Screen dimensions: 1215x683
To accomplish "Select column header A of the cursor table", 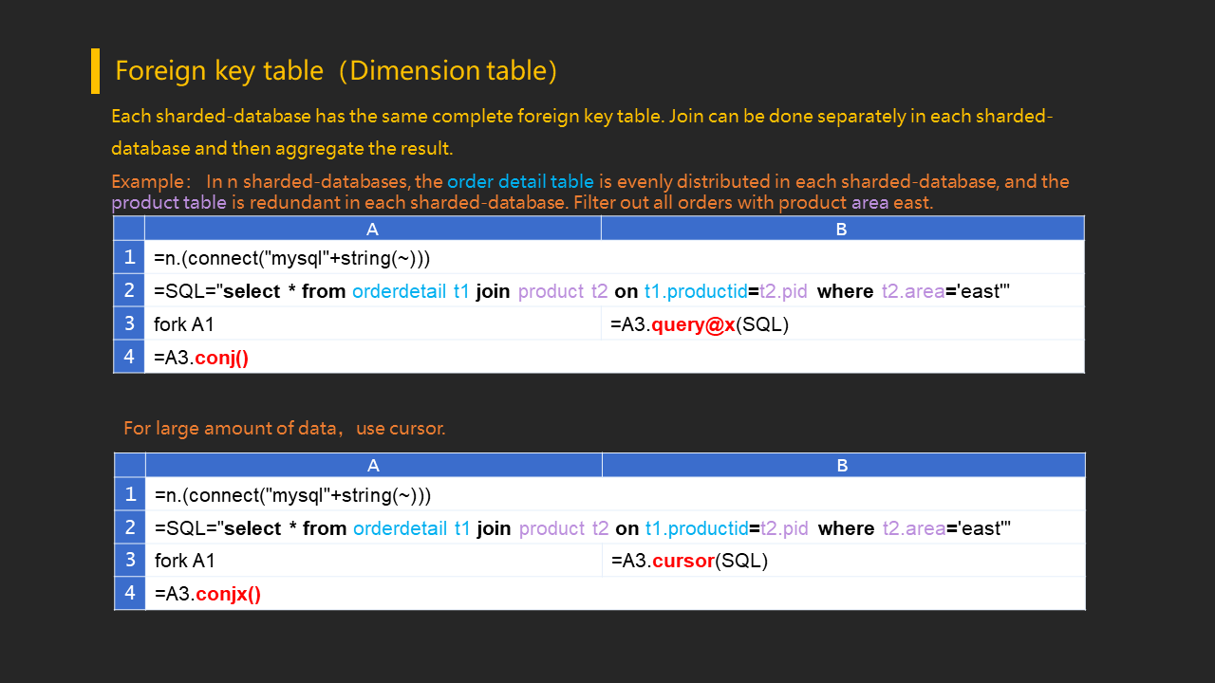I will pyautogui.click(x=374, y=465).
